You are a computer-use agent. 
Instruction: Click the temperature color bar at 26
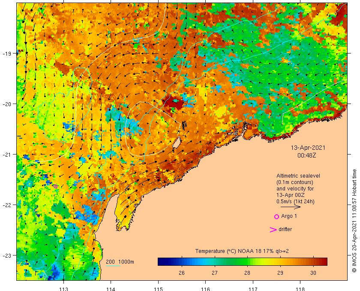[x=182, y=261]
